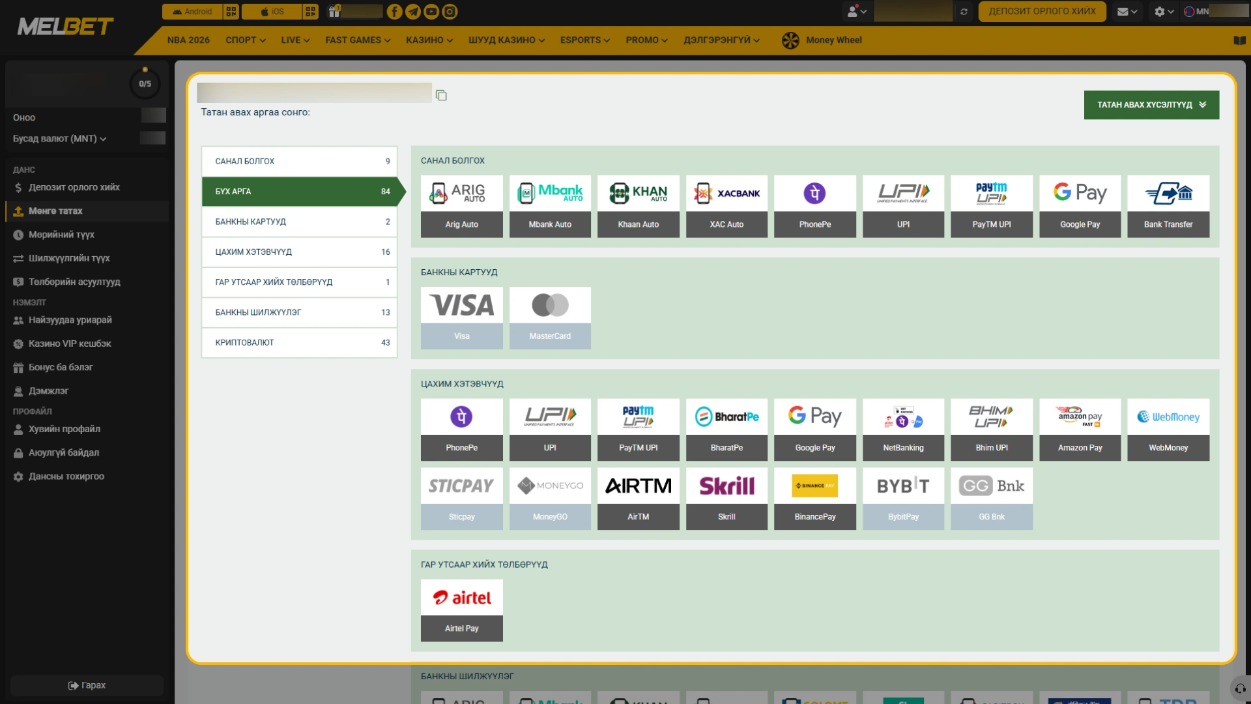Select the WebMoney tile
The image size is (1251, 704).
pos(1168,430)
